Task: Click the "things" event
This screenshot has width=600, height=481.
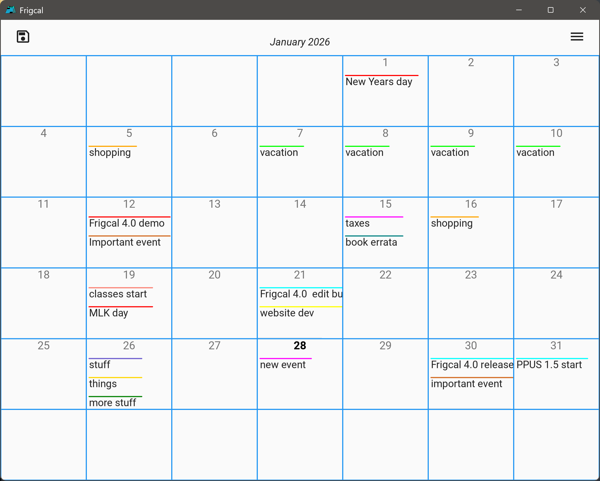Action: [x=103, y=384]
